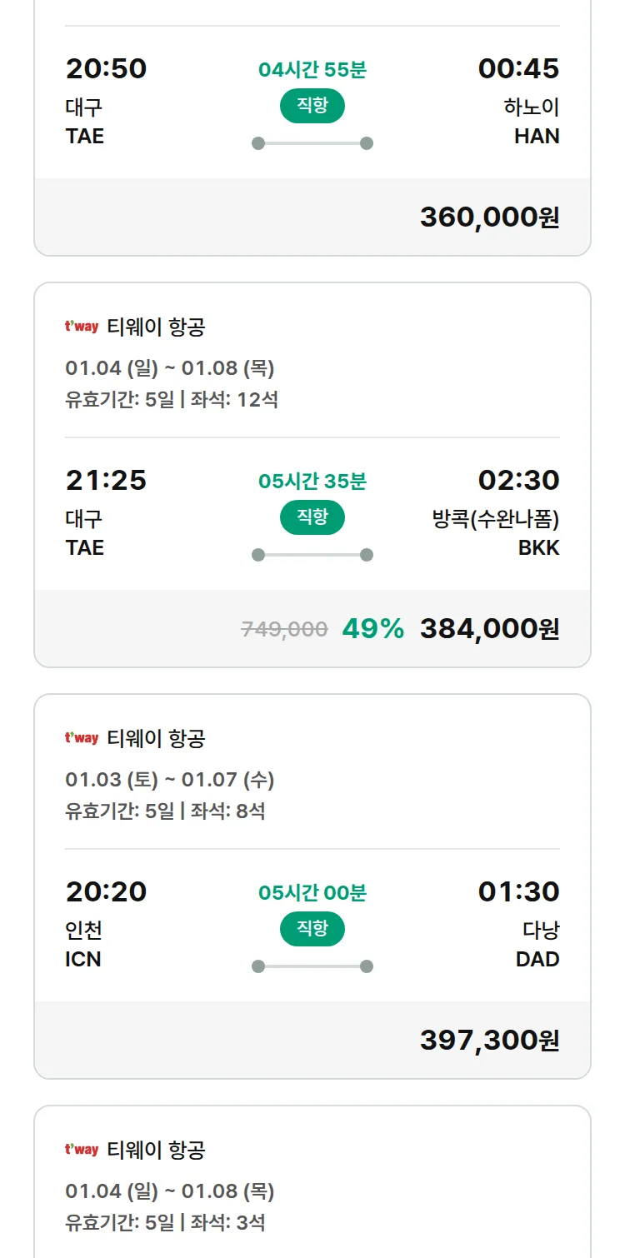Click the route line on the Daegu–Bangkok flight
Viewport: 625px width, 1258px height.
pos(312,555)
